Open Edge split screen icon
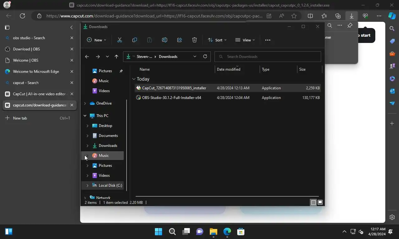The image size is (399, 239). [x=310, y=16]
